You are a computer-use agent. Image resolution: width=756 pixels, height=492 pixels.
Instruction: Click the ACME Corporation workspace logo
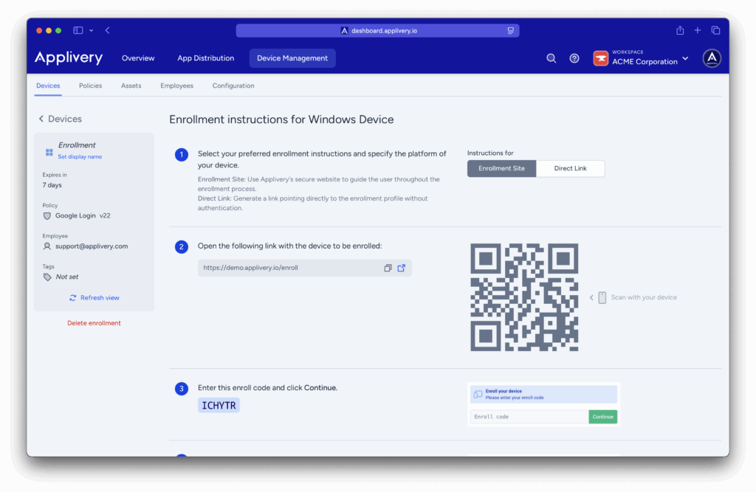click(601, 58)
